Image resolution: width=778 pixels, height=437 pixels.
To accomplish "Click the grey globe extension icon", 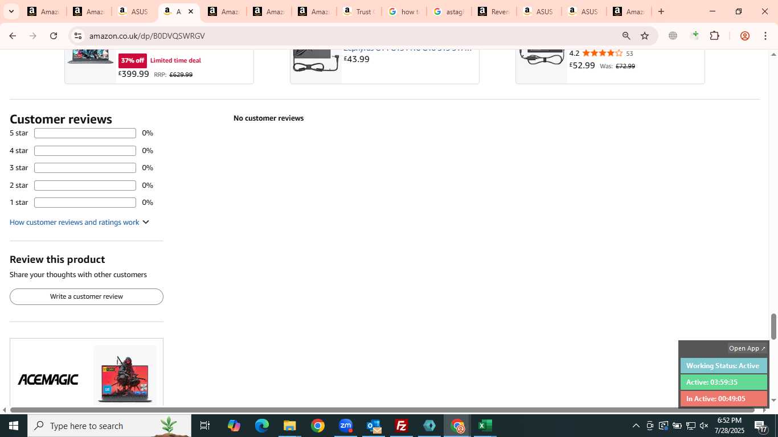I will coord(673,36).
